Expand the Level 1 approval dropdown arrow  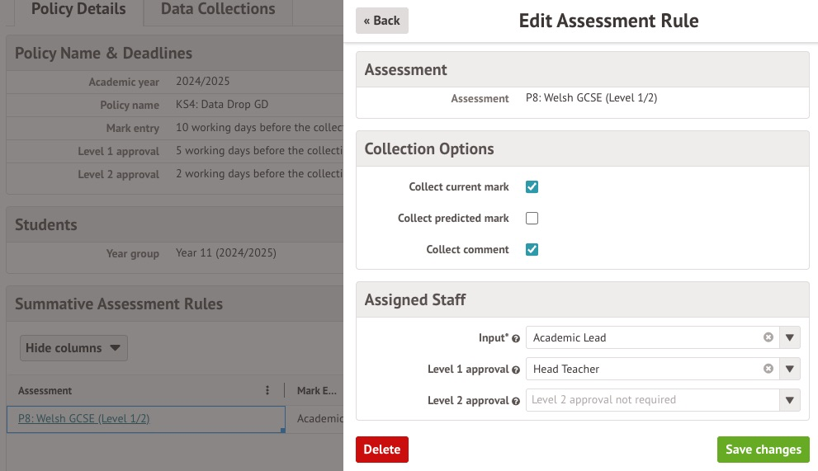790,369
